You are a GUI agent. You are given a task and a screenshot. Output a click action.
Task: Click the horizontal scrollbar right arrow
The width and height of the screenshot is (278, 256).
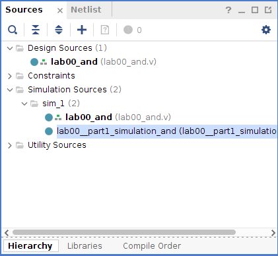[x=273, y=233]
